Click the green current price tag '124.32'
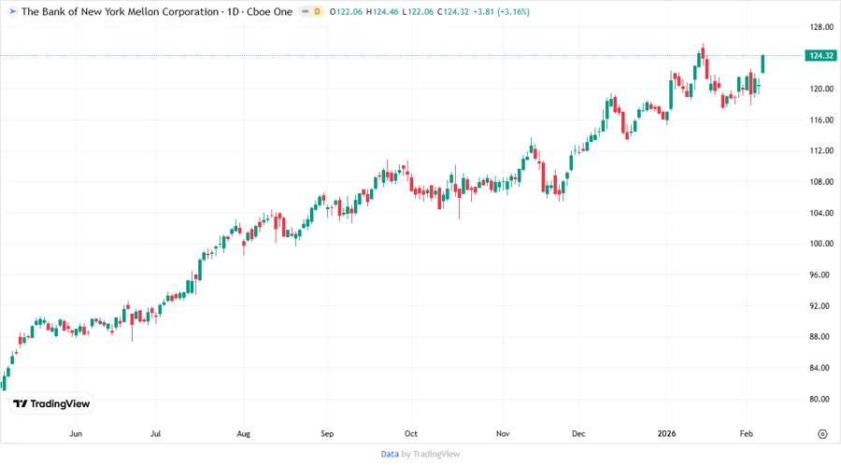This screenshot has height=465, width=841. pyautogui.click(x=820, y=55)
